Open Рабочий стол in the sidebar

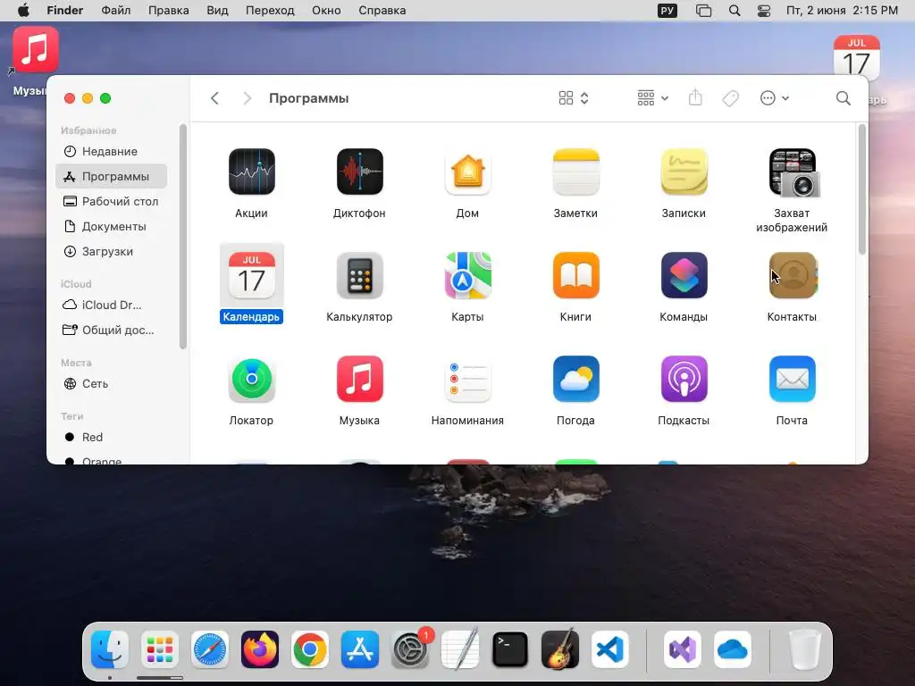coord(111,201)
